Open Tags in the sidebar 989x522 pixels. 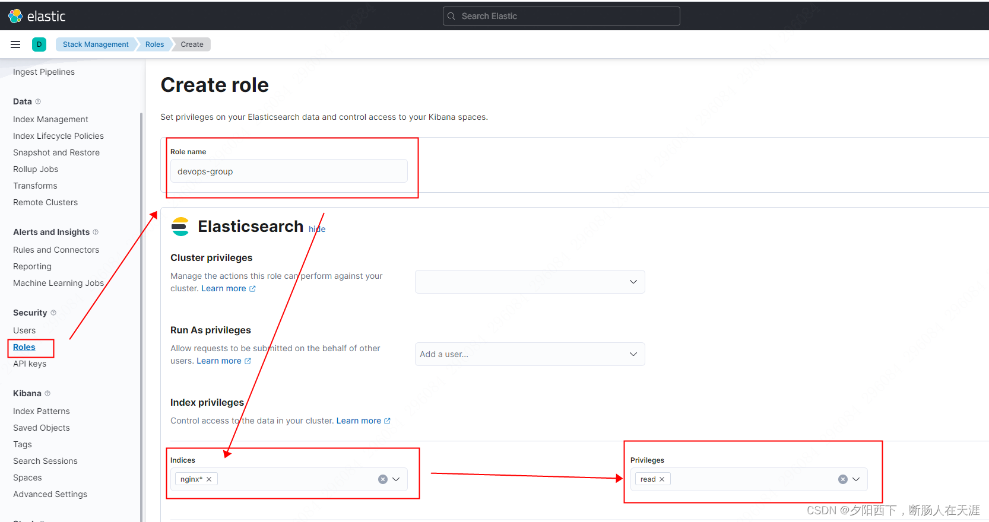coord(23,444)
